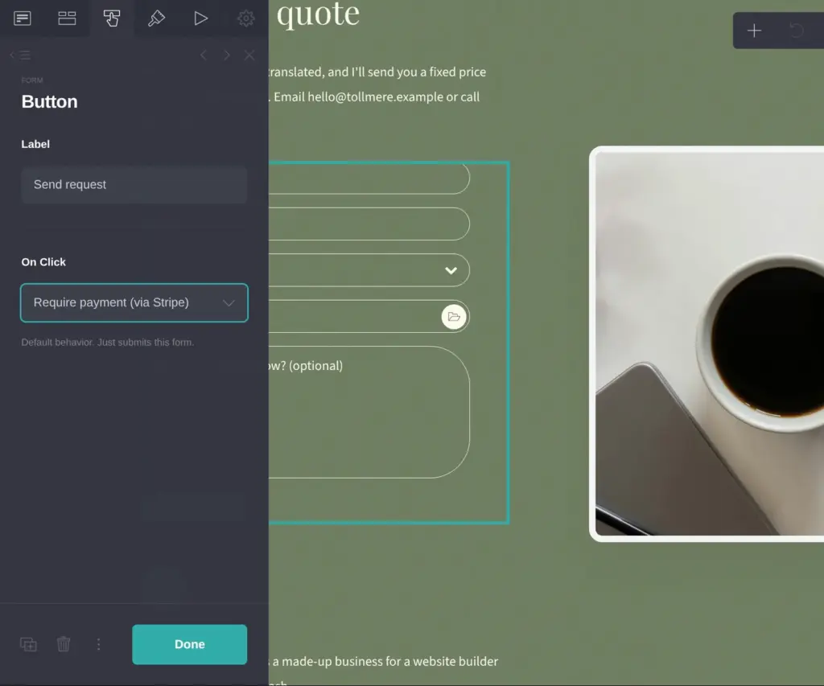Image resolution: width=824 pixels, height=686 pixels.
Task: Select the coffee cup image
Action: (707, 344)
